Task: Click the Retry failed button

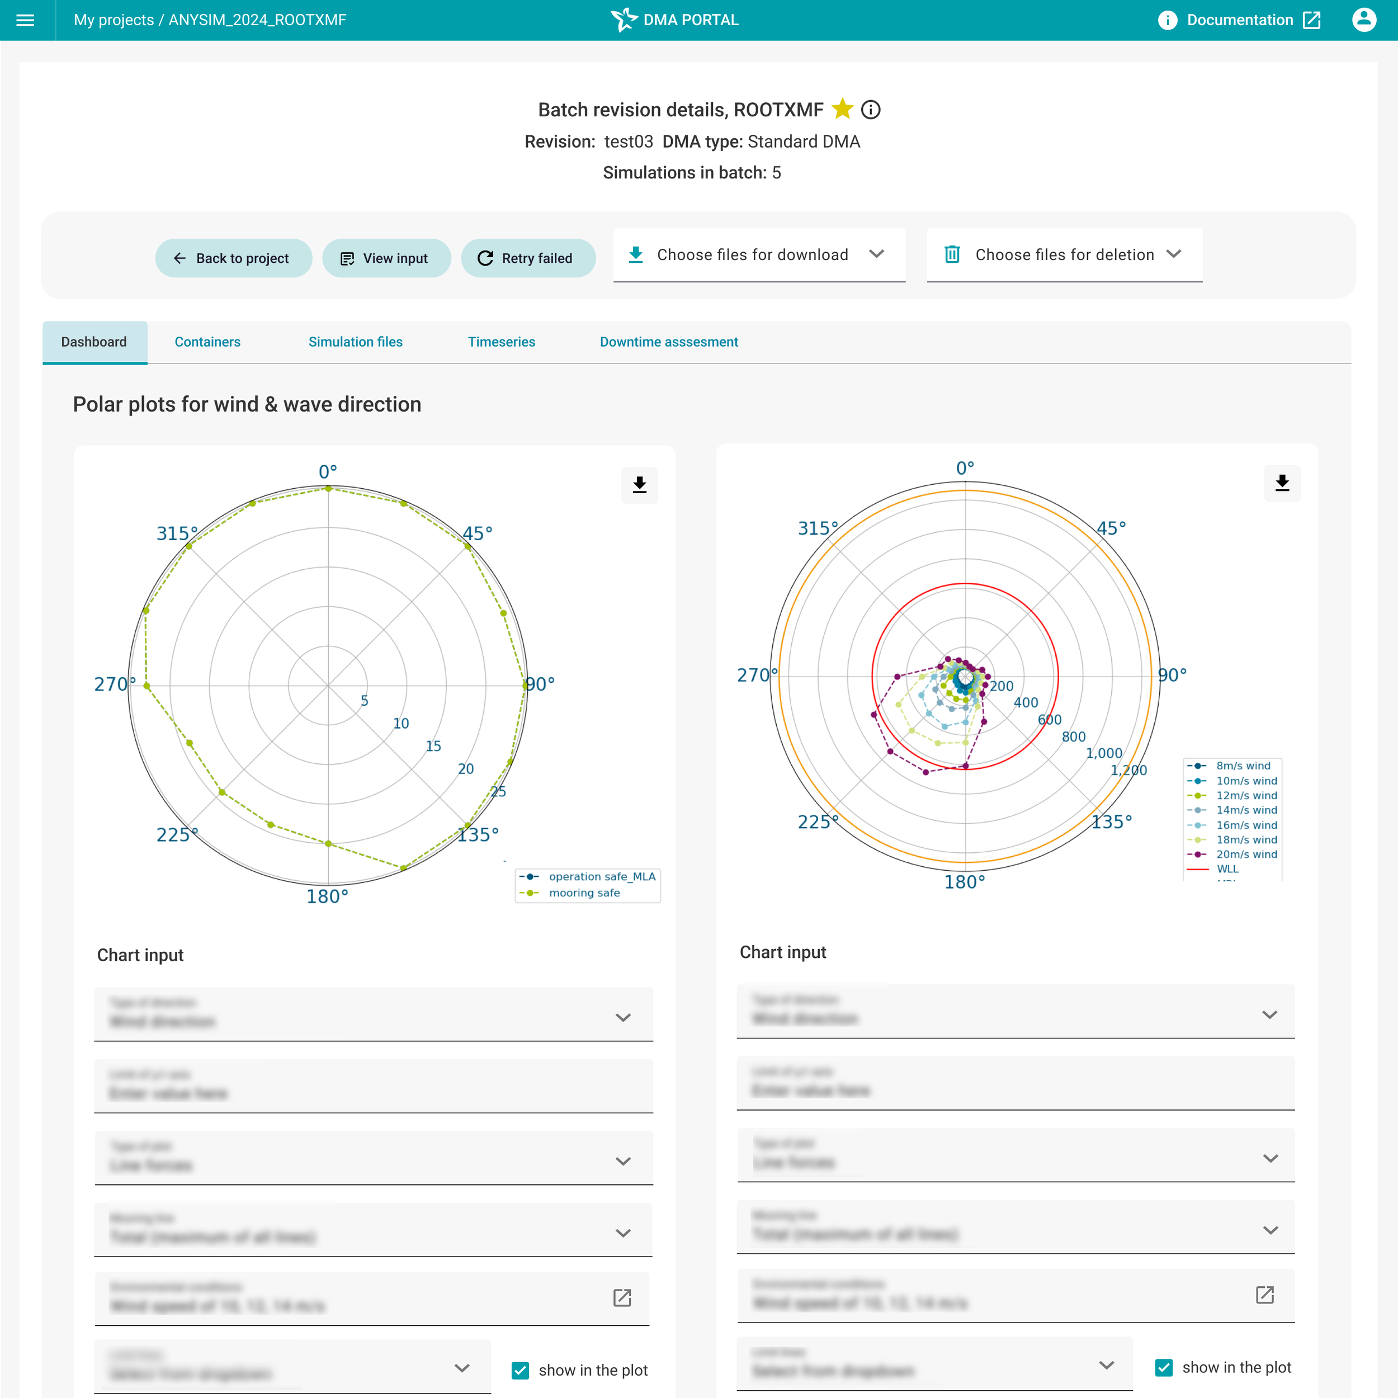Action: [x=528, y=258]
